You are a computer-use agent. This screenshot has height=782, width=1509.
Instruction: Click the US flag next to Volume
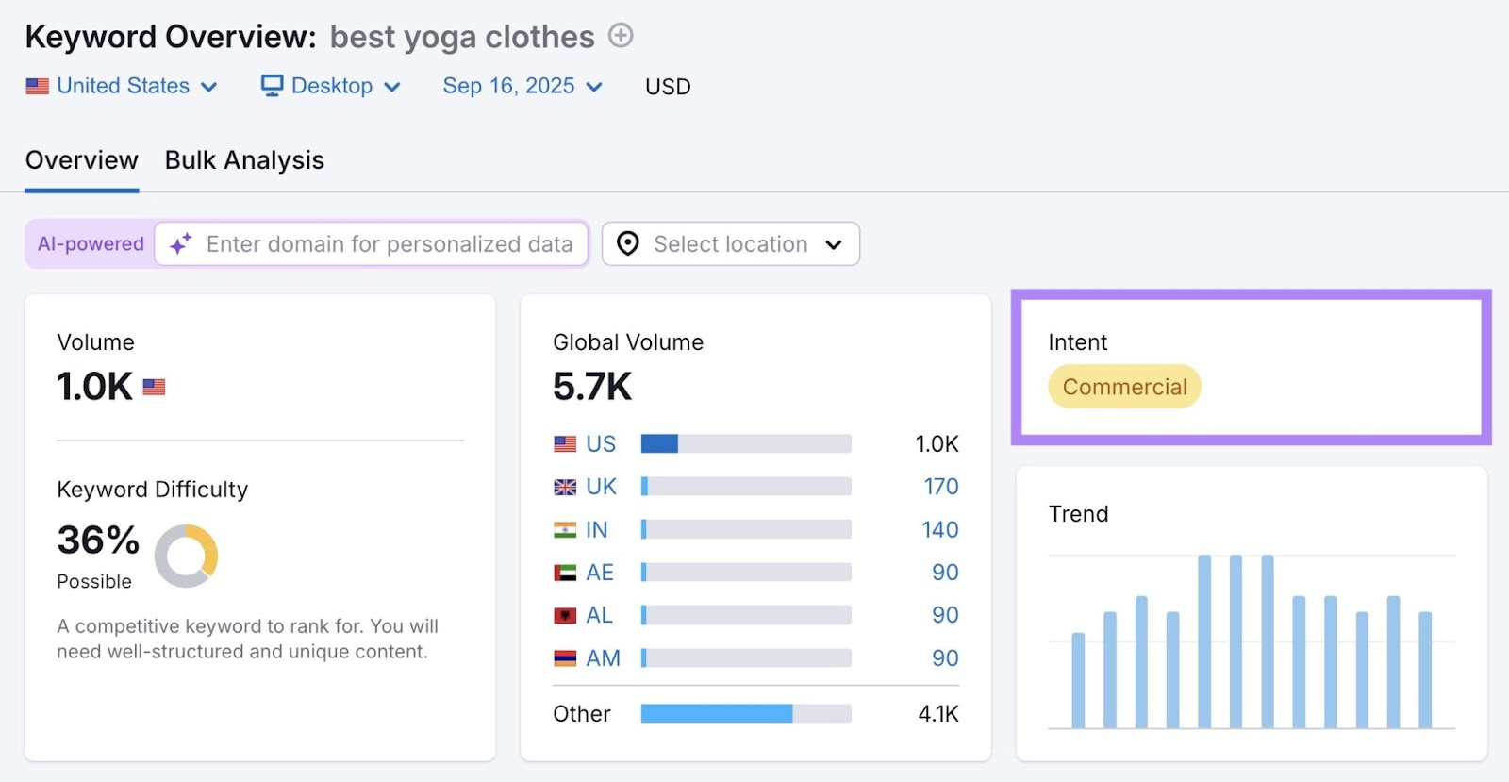(154, 387)
